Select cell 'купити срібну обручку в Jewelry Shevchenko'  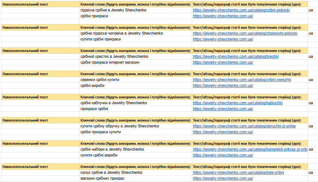[136, 126]
